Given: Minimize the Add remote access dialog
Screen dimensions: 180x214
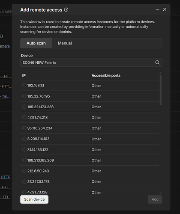Looking at the screenshot, I should [x=158, y=9].
